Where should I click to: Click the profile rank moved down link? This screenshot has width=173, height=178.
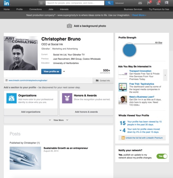click(x=144, y=131)
